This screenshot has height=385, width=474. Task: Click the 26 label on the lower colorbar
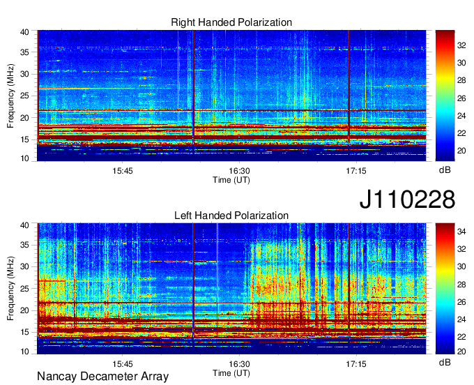tap(461, 302)
